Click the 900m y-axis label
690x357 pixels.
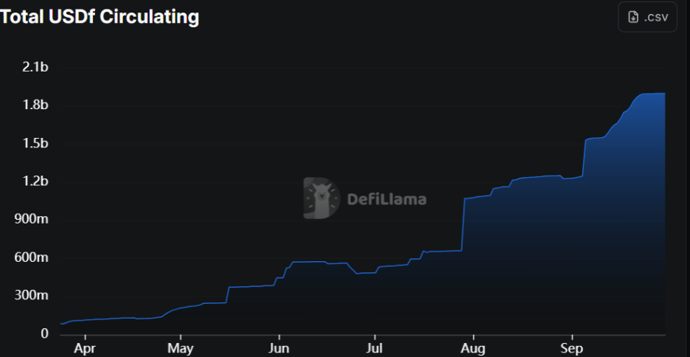[32, 220]
